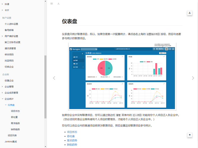The height and width of the screenshot is (148, 198).
Task: Toggle the sidebar with the hamburger icon
Action: (52, 4)
